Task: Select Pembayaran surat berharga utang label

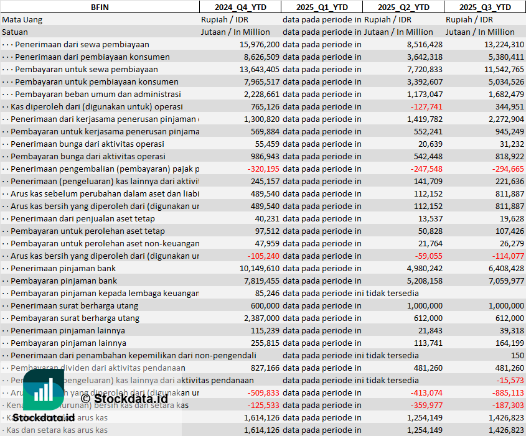Action: [x=75, y=318]
